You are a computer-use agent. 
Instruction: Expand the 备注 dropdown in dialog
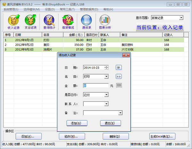(x=120, y=113)
